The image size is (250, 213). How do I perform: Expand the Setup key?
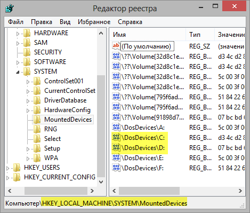(x=28, y=149)
